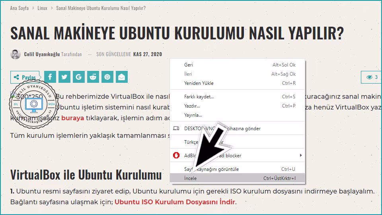Choose Yayınla... from the context menu
382x215 pixels.
[238, 115]
